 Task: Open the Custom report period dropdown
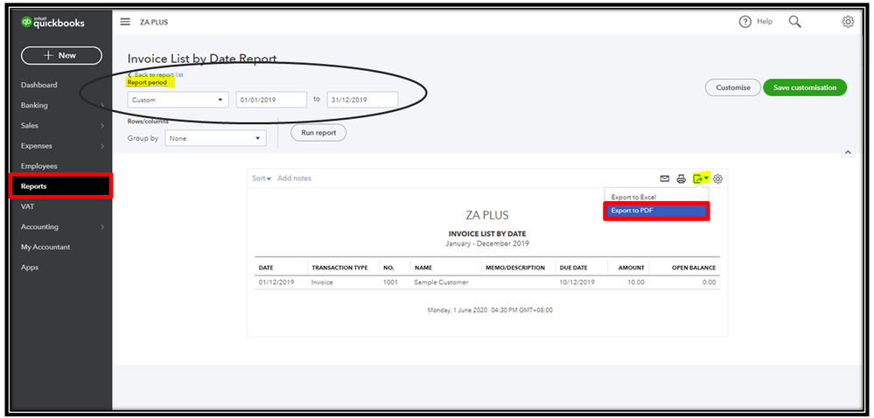coord(178,100)
